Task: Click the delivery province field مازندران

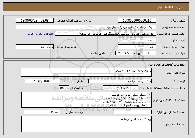Action: tap(137, 47)
